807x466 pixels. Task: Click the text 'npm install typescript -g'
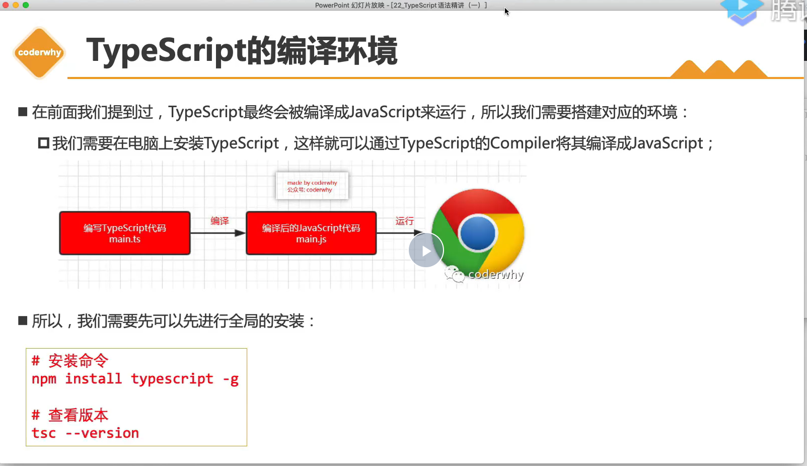click(x=135, y=378)
